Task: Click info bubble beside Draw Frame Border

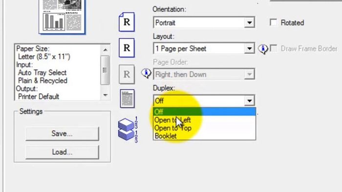Action: 263,49
